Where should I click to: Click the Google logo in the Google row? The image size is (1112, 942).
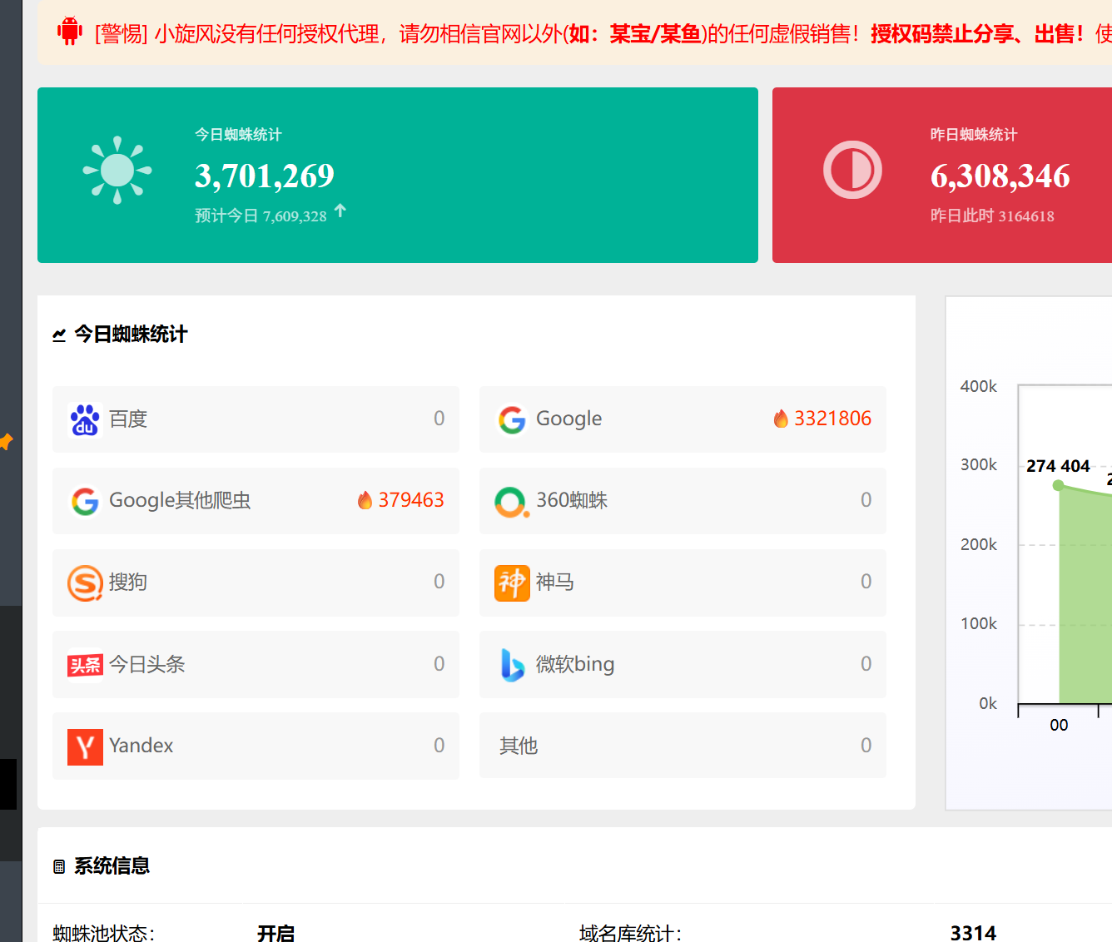(512, 419)
